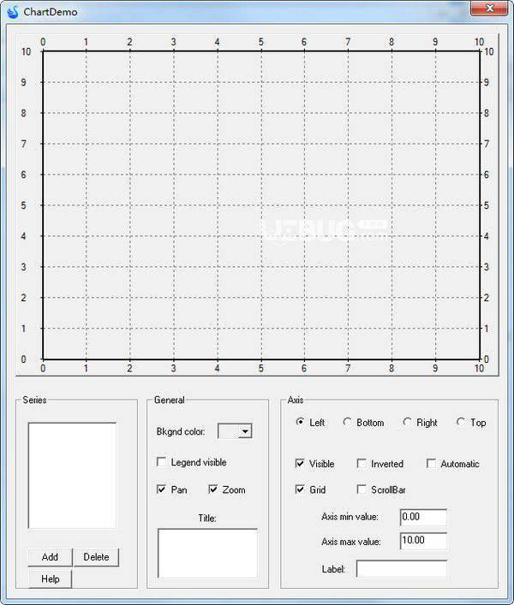Click the ChartDemo title bar text
Viewport: 514px width, 605px height.
pos(51,12)
